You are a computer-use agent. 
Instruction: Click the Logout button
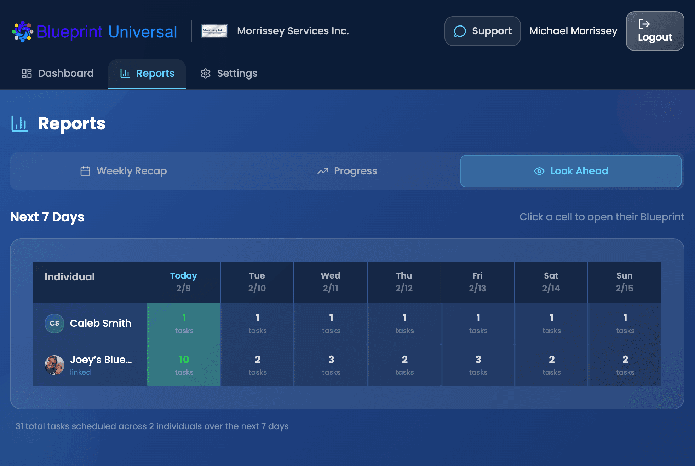[655, 31]
